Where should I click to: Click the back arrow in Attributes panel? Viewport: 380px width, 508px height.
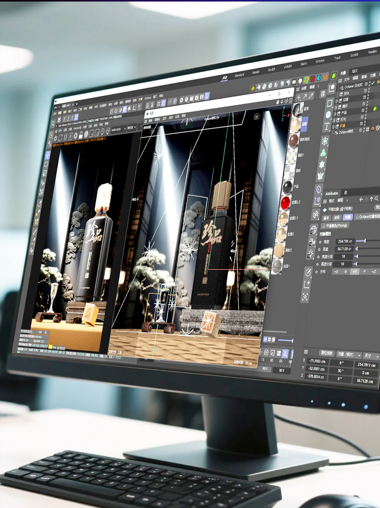[361, 200]
